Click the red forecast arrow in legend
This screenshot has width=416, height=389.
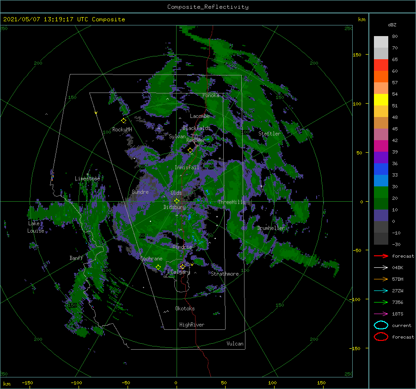pos(381,256)
